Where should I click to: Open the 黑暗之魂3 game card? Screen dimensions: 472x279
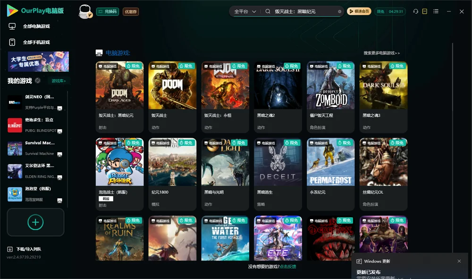click(x=383, y=97)
